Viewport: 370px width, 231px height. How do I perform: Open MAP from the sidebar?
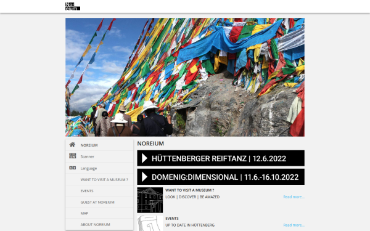pos(99,213)
